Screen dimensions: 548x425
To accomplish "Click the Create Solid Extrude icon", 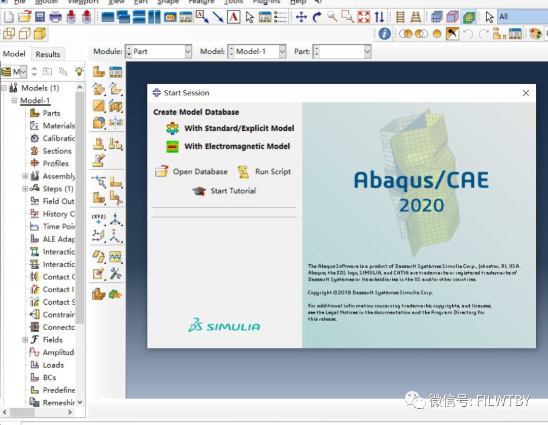I will point(98,89).
